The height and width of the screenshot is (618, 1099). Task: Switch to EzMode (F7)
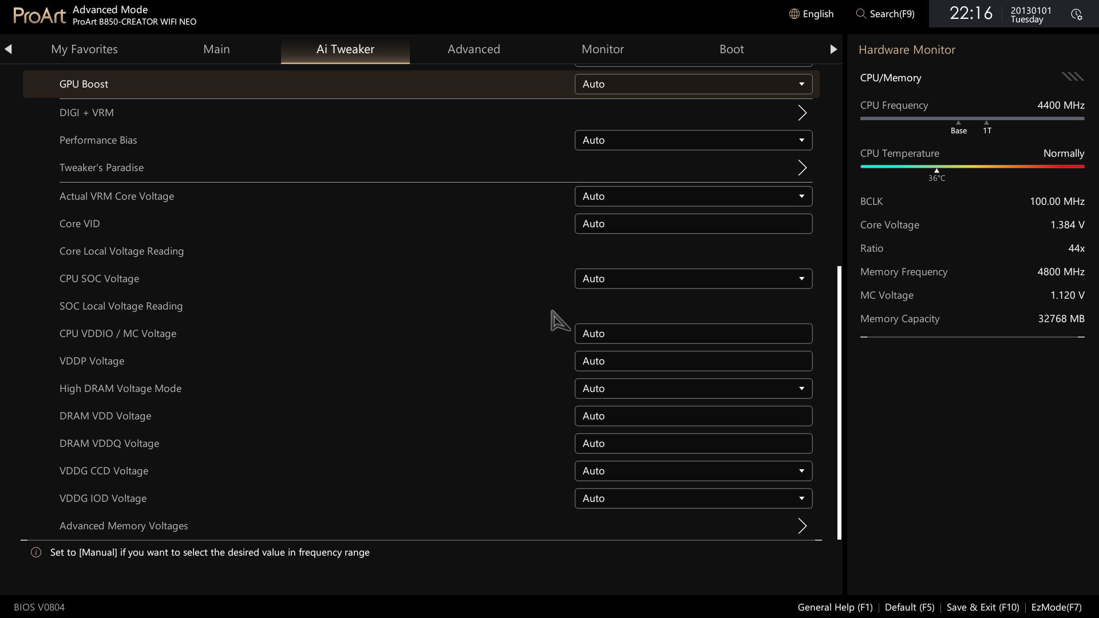pos(1056,607)
